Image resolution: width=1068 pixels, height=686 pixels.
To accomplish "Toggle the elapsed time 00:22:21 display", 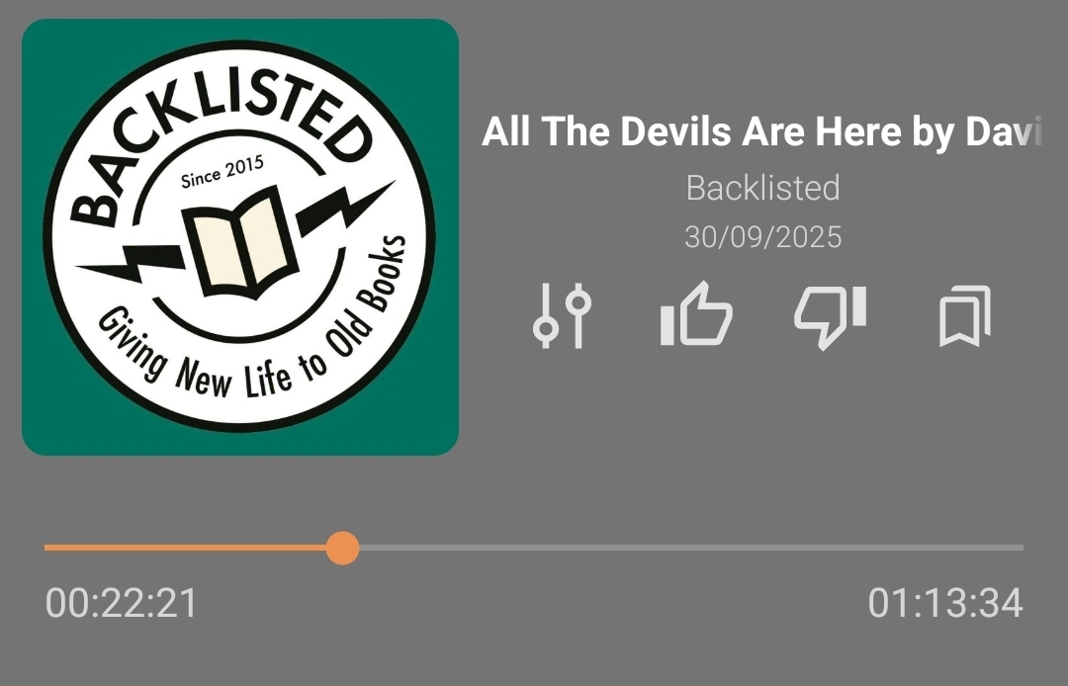I will tap(122, 603).
